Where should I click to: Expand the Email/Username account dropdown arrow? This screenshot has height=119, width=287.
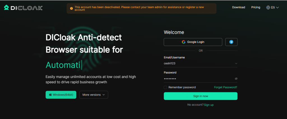click(x=236, y=63)
